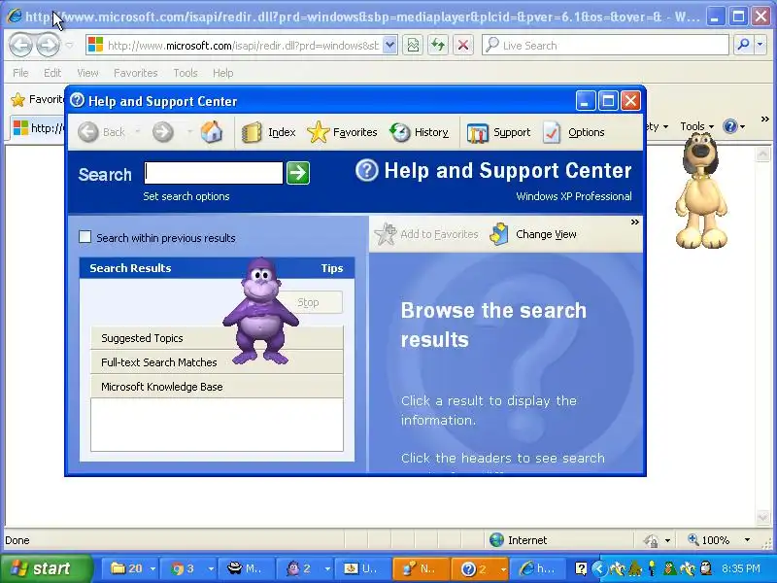The width and height of the screenshot is (777, 583).
Task: Open the IE Favorites star button
Action: [x=18, y=100]
